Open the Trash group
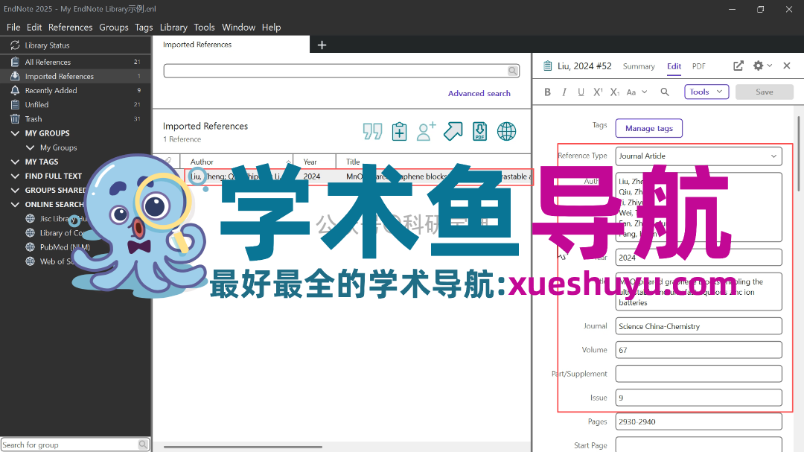 click(x=76, y=119)
